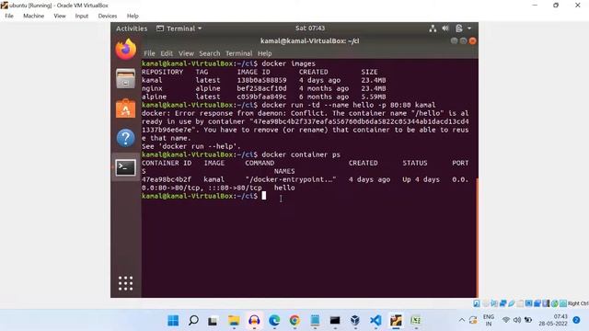Image resolution: width=589 pixels, height=331 pixels.
Task: Click the 'Up 4 days' status text
Action: (x=422, y=179)
